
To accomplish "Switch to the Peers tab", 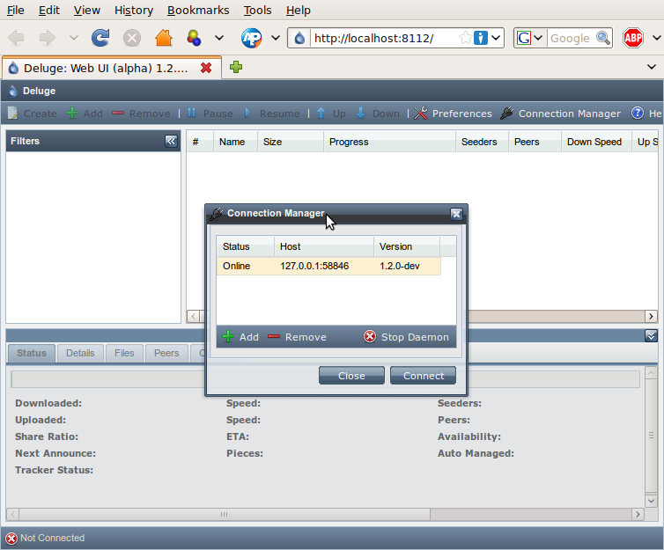I will pyautogui.click(x=166, y=353).
